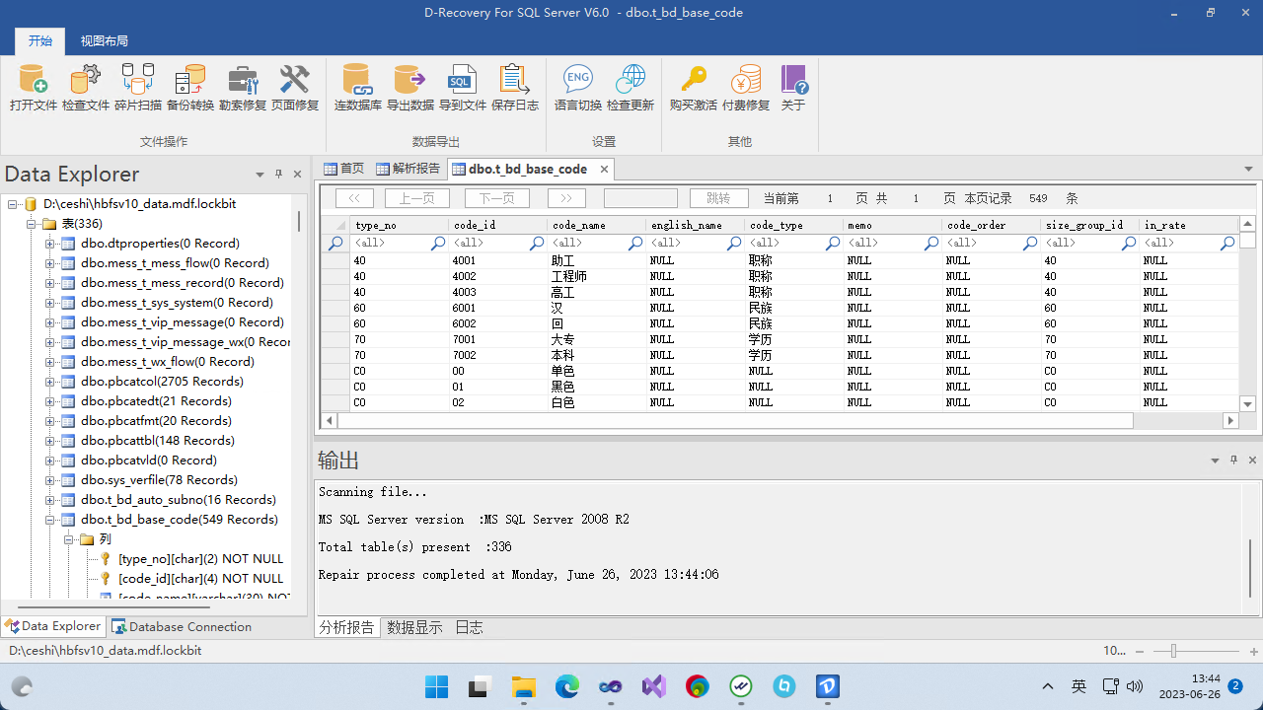Click the 下一页 next page button
This screenshot has width=1263, height=710.
(496, 197)
